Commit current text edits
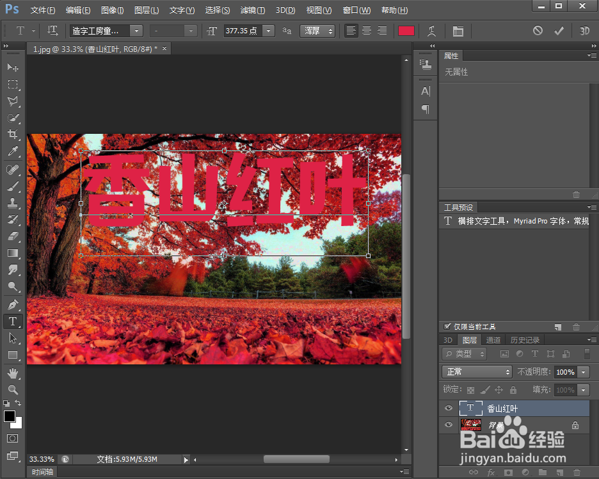The height and width of the screenshot is (479, 599). coord(559,31)
